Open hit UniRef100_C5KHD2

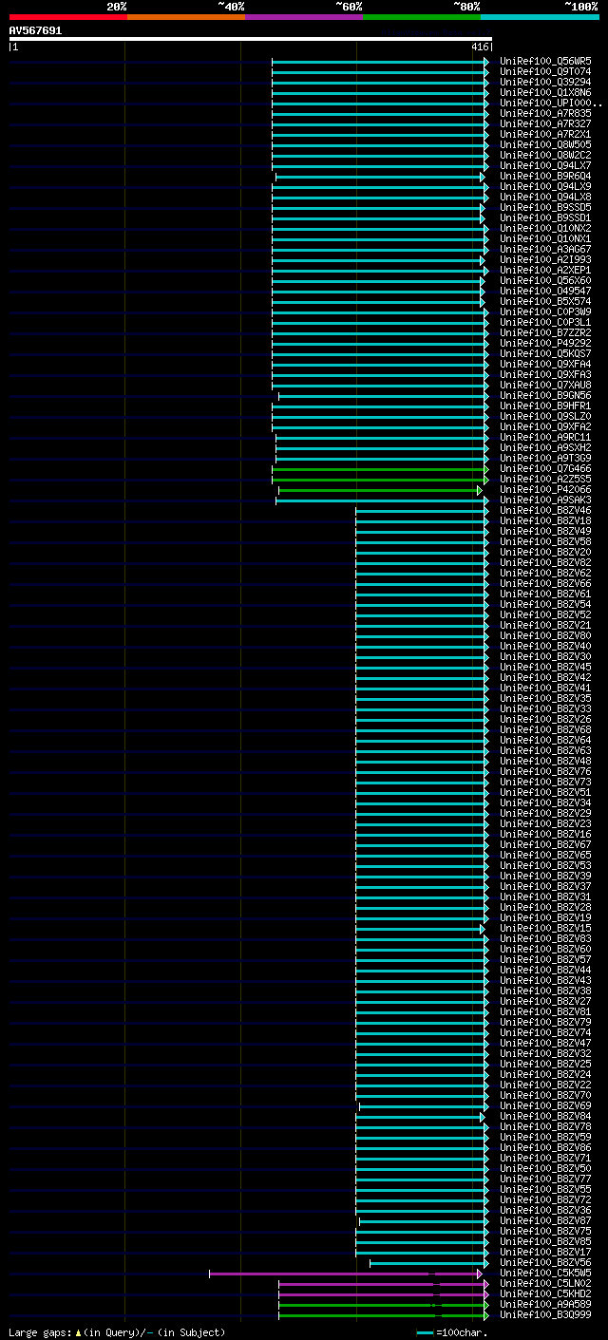[x=545, y=1293]
